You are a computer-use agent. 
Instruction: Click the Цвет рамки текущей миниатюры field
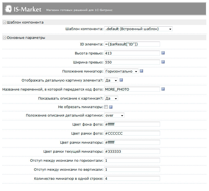point(132,151)
